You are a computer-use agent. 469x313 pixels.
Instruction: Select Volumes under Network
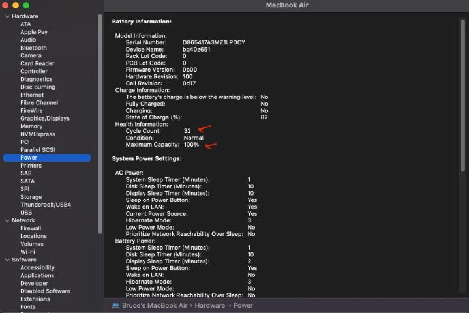[32, 244]
